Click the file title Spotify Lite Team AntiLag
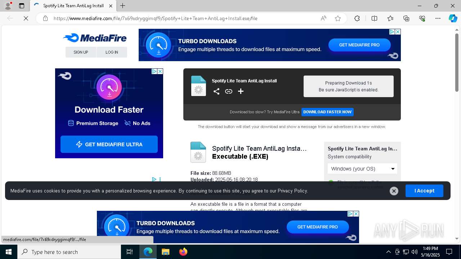 [259, 148]
